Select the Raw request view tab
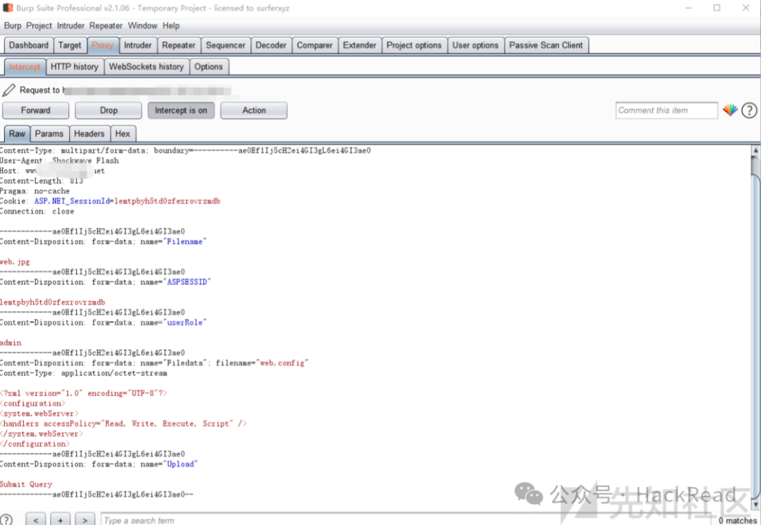The width and height of the screenshot is (761, 525). coord(17,134)
